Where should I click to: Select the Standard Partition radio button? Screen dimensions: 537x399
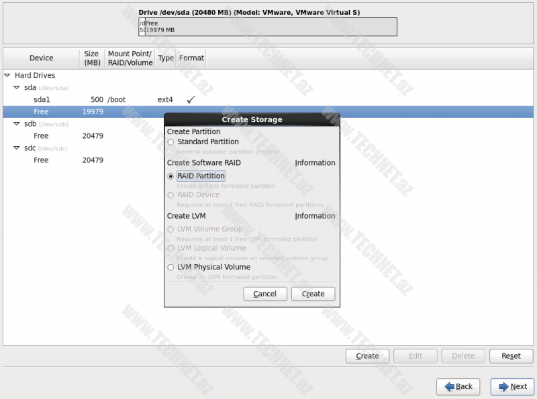point(170,142)
